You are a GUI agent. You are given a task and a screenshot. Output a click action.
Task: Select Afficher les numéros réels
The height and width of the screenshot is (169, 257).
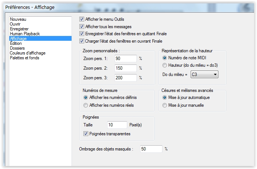(86, 105)
